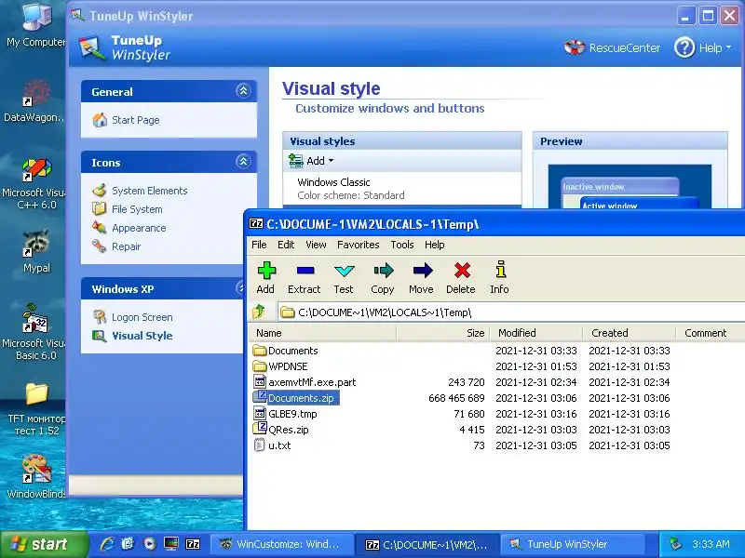Open 7-Zip from Quick Launch bar

tap(193, 544)
